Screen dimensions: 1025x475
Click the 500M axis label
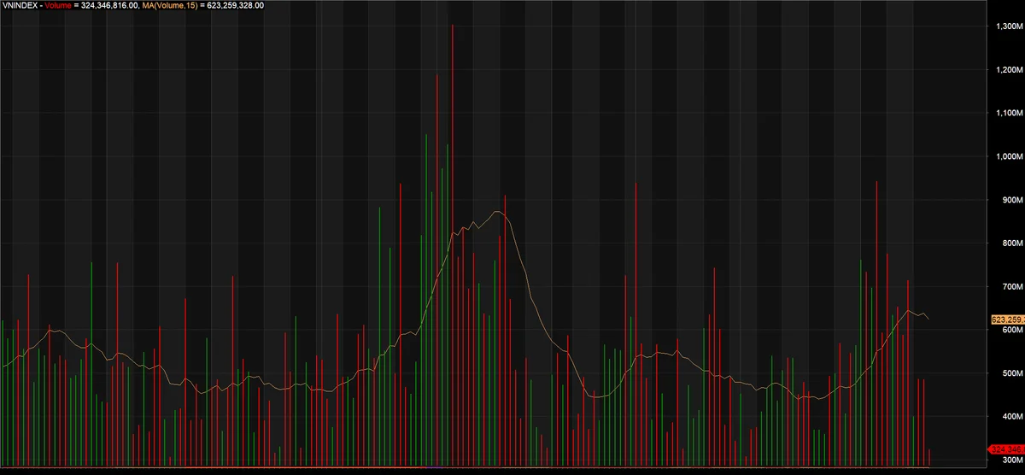[1012, 373]
